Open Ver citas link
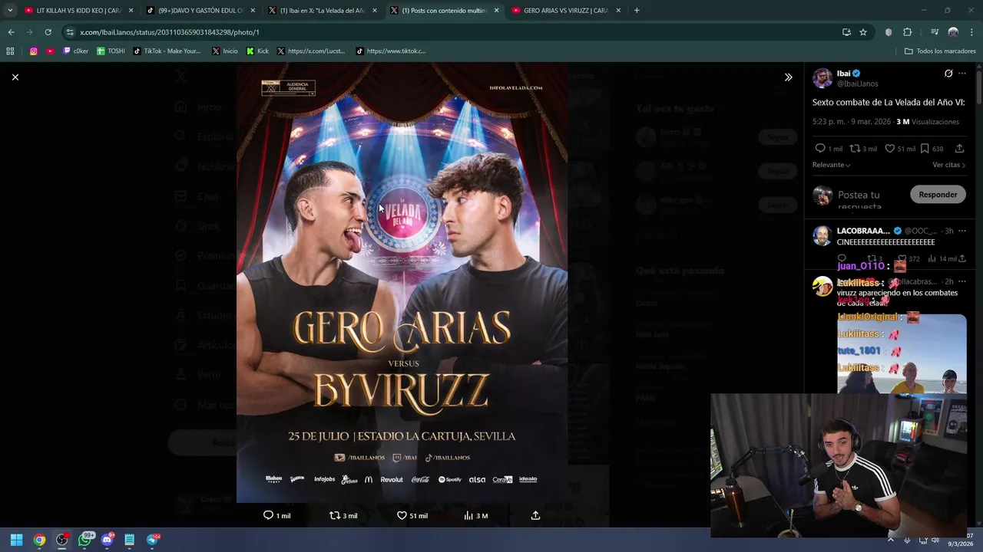Viewport: 983px width, 552px height. tap(948, 165)
